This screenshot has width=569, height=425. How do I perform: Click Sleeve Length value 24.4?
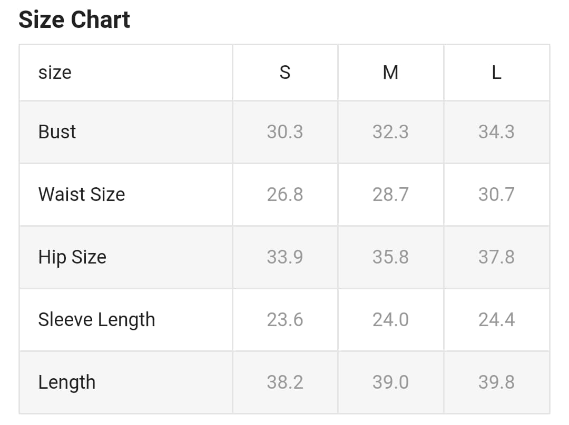[496, 319]
